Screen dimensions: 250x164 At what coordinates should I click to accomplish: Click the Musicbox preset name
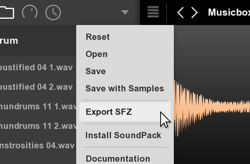229,12
